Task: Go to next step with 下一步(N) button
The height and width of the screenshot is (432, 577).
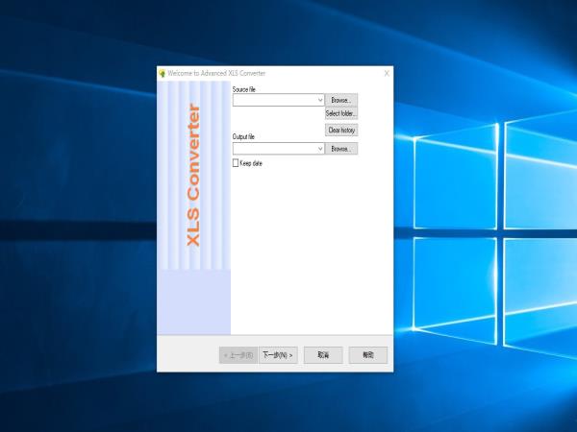Action: pos(278,355)
